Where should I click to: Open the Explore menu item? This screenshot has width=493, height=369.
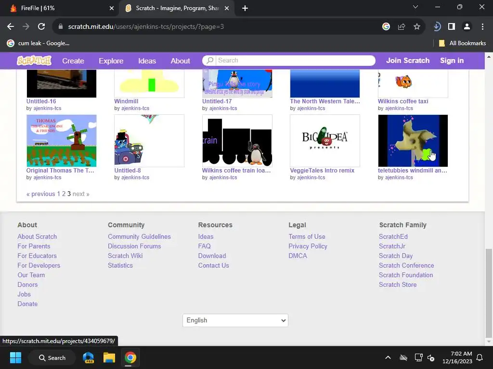[x=111, y=61]
